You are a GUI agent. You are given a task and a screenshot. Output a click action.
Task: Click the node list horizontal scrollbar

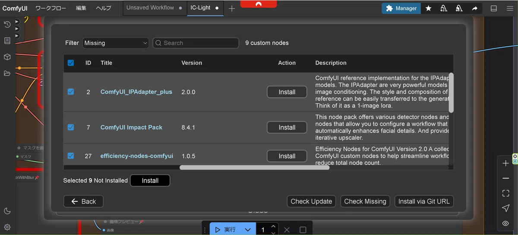254,167
